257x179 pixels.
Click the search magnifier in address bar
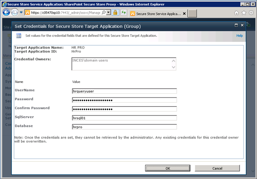pos(104,13)
